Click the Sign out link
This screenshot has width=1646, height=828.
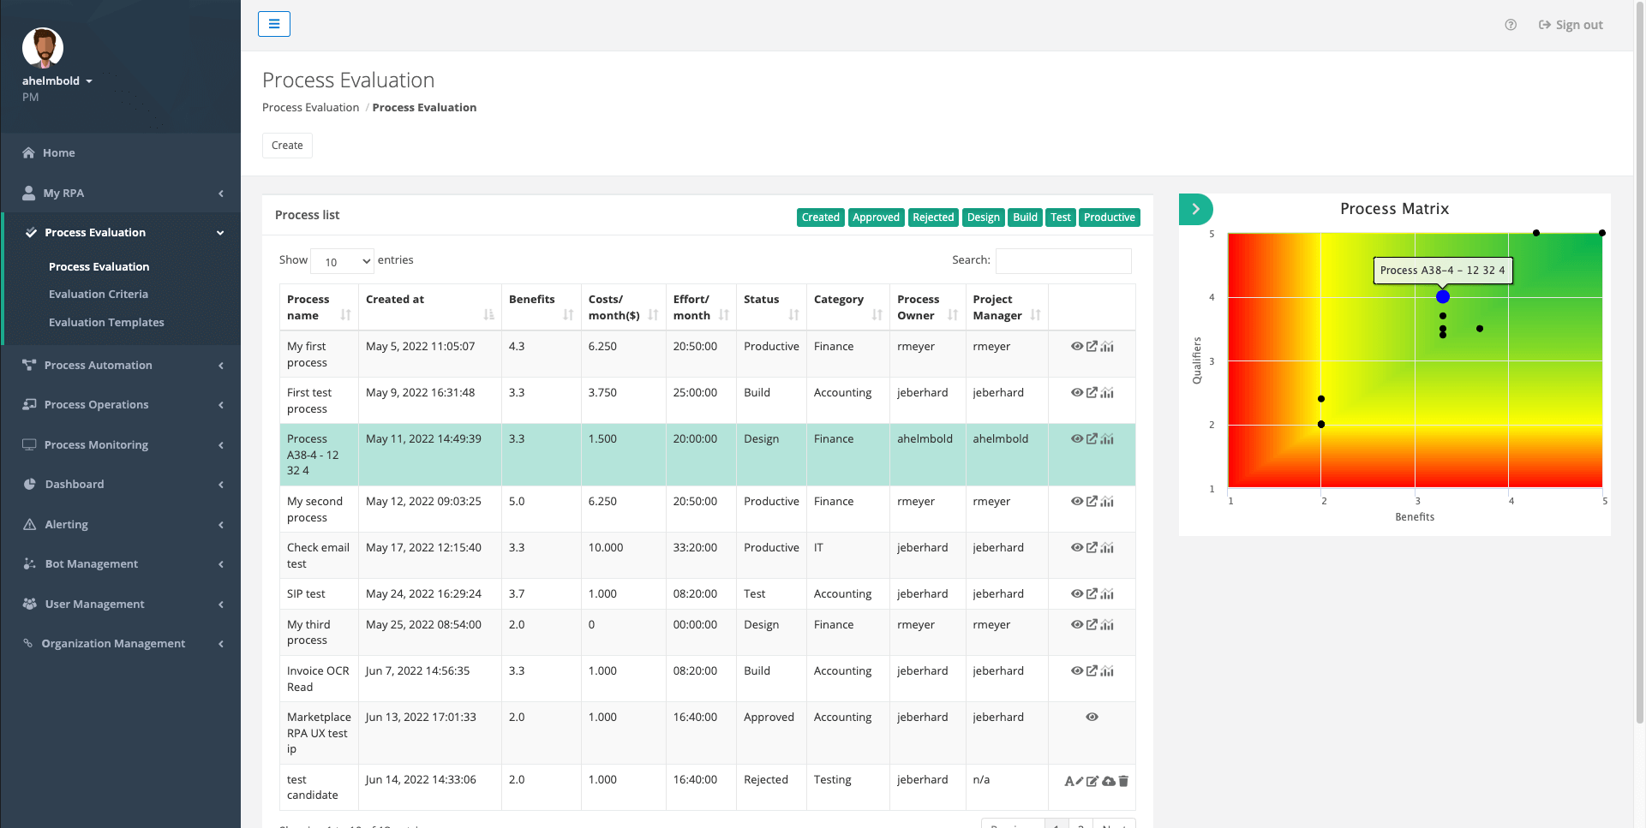[x=1571, y=25]
